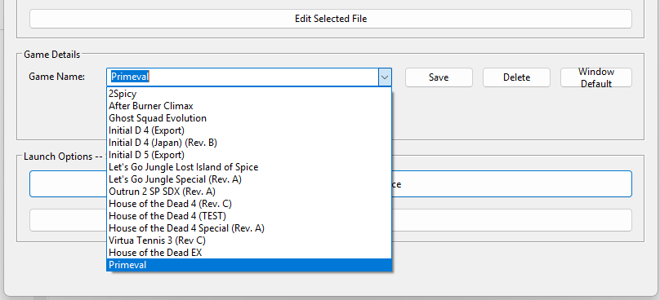Choose After Burner Climax

249,106
